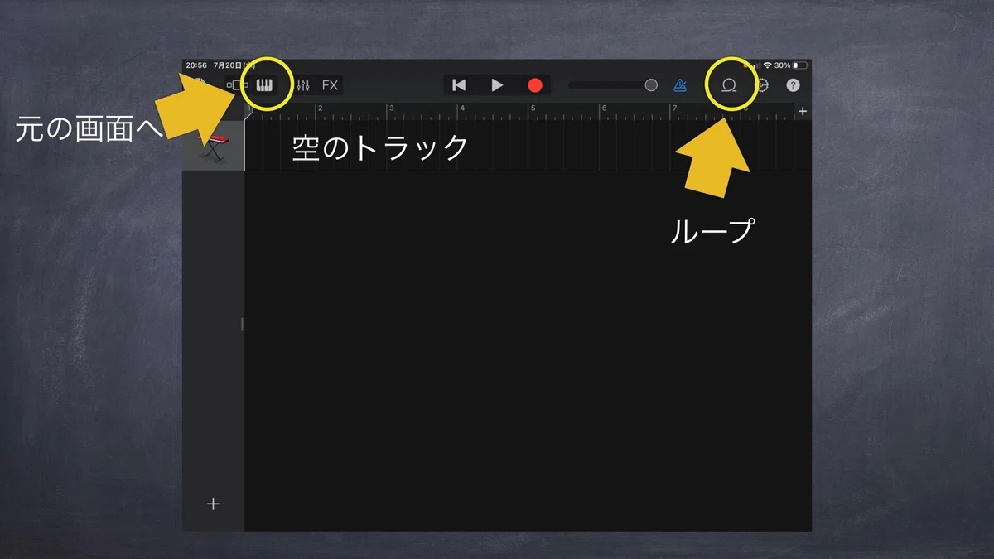The height and width of the screenshot is (559, 994).
Task: Add a new track with plus button
Action: (213, 504)
